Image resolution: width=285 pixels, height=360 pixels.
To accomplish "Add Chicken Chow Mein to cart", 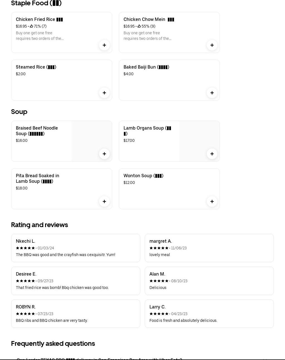I will 212,45.
